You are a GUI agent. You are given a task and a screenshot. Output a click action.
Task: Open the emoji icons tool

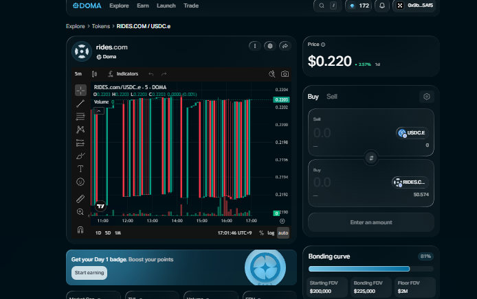pyautogui.click(x=80, y=182)
